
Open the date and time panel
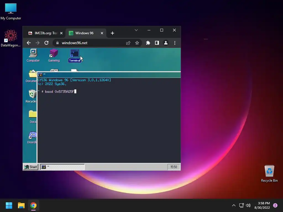click(262, 205)
